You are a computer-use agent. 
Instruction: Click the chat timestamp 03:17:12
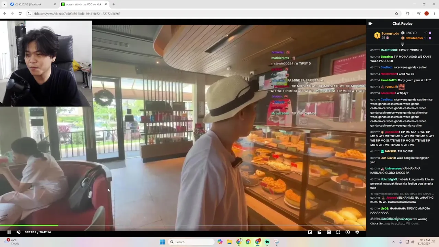click(x=375, y=50)
